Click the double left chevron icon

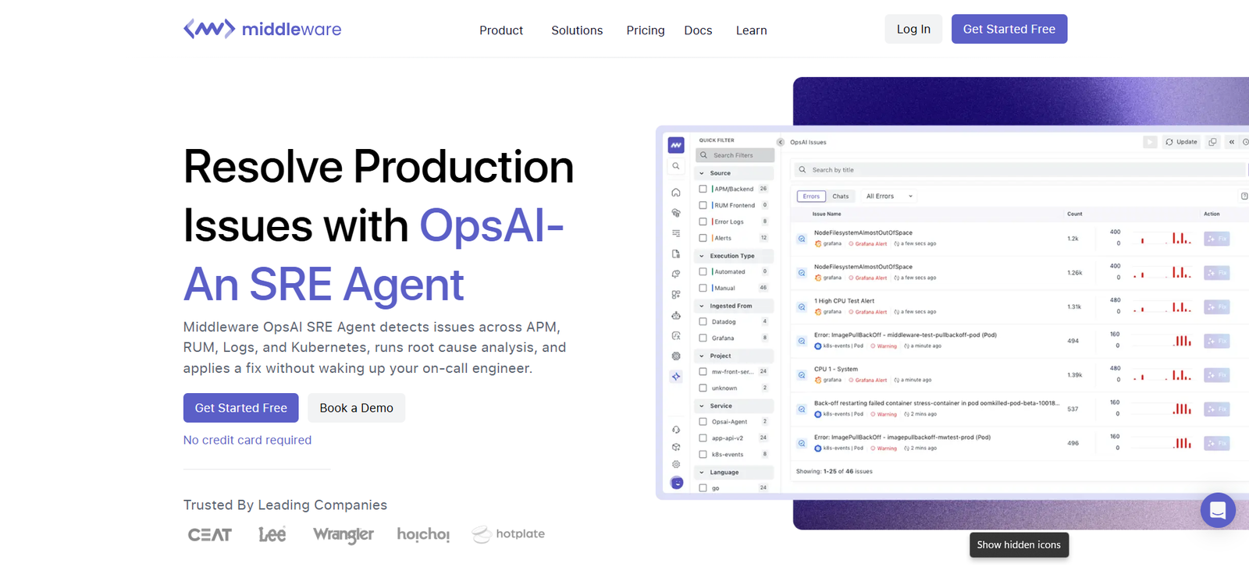pyautogui.click(x=1232, y=142)
